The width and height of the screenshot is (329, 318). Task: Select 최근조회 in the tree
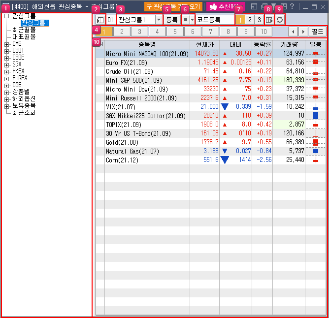24,112
